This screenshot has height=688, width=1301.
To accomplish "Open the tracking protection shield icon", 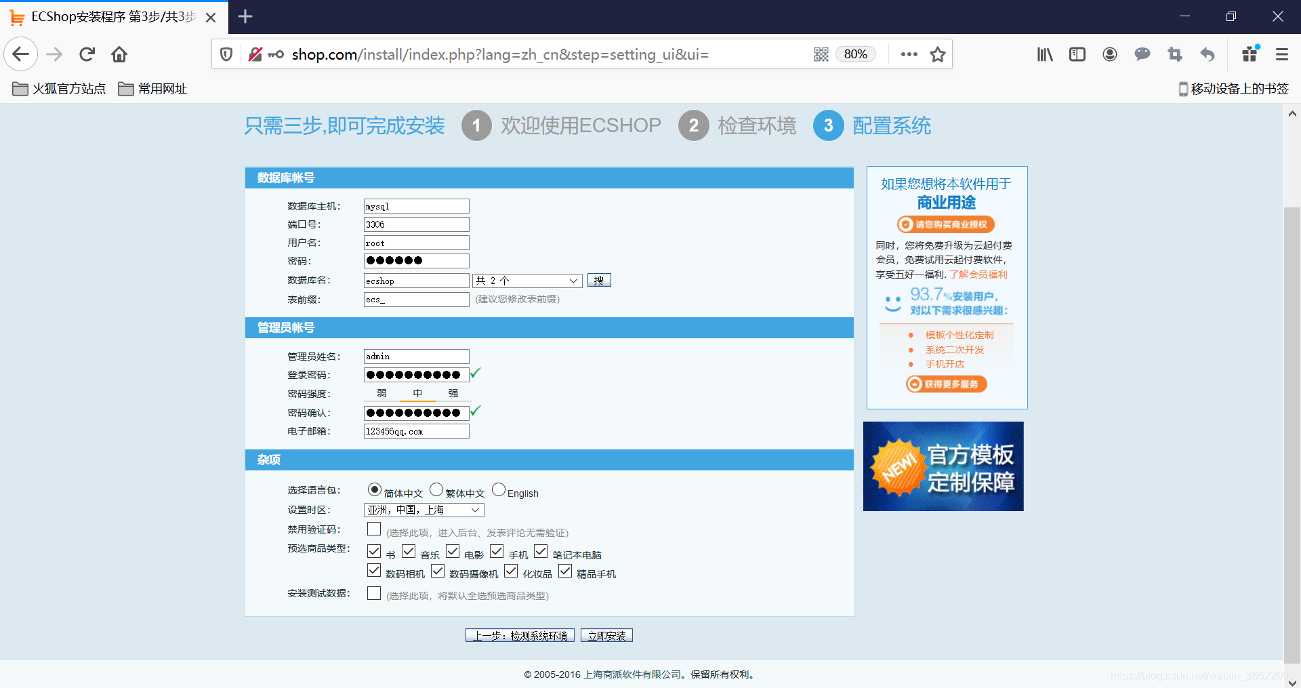I will pos(227,54).
